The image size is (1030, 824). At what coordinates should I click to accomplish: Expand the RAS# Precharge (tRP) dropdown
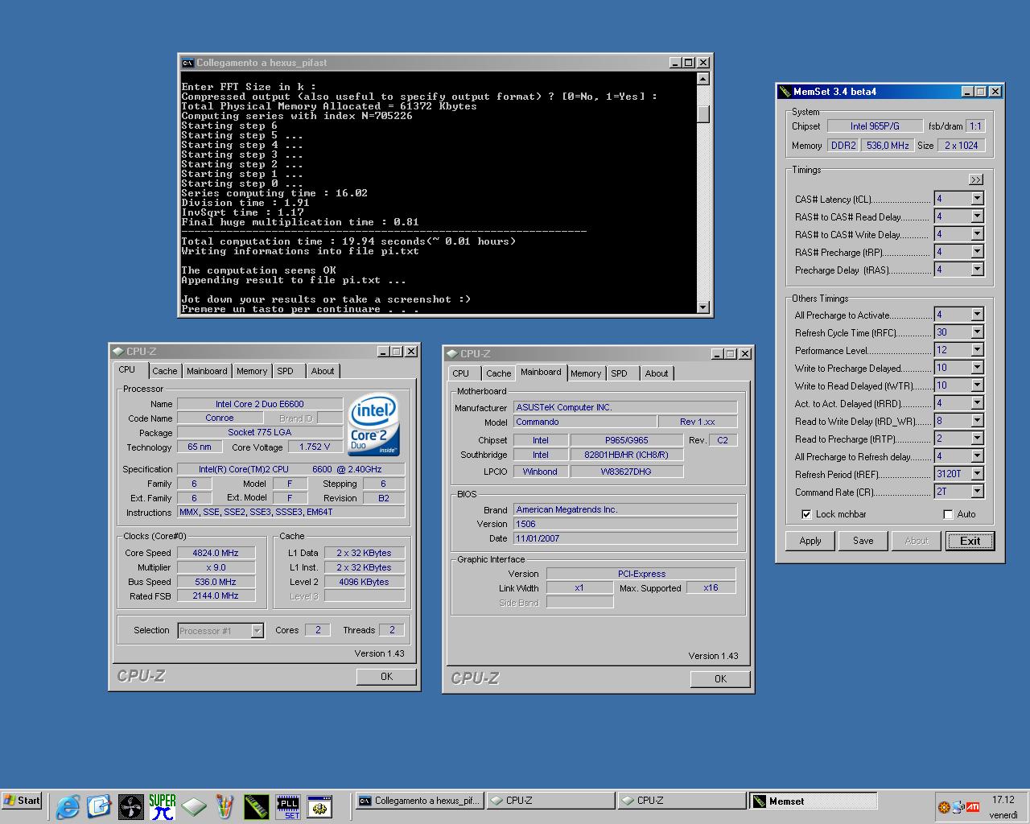coord(977,252)
